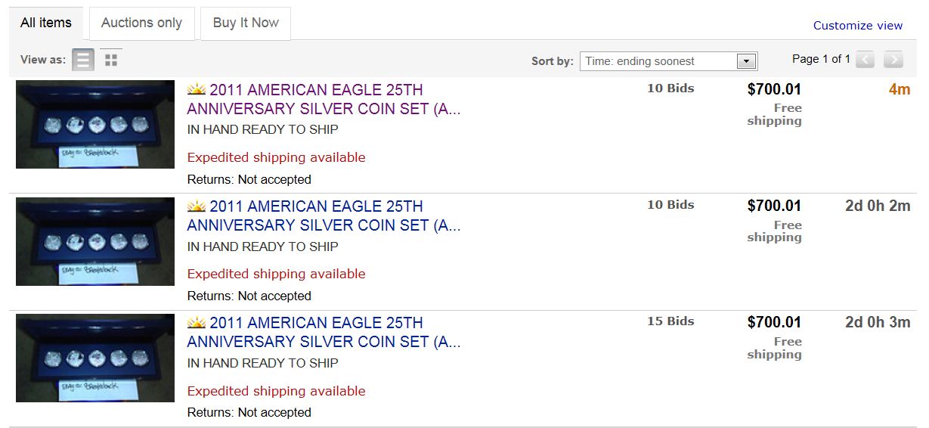Go to previous results page arrow

[x=865, y=60]
